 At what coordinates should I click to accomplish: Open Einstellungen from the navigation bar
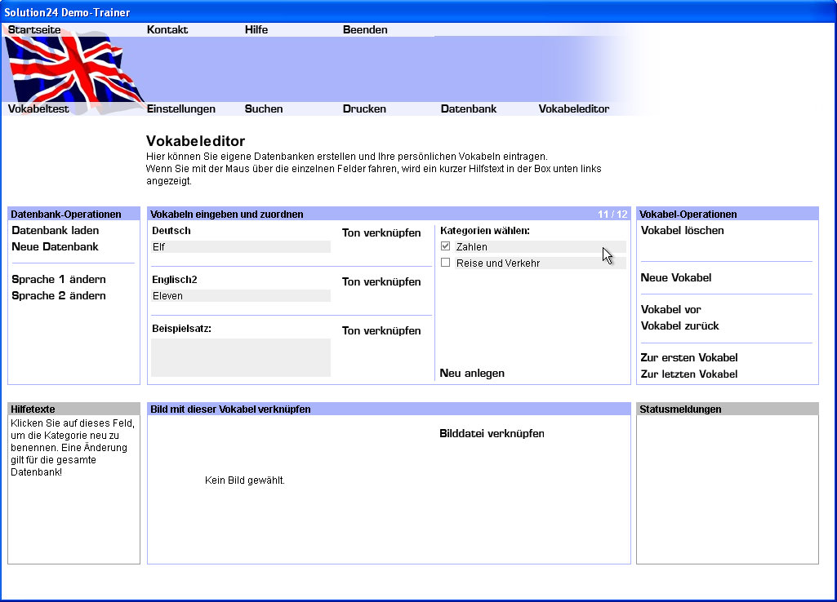pos(181,108)
